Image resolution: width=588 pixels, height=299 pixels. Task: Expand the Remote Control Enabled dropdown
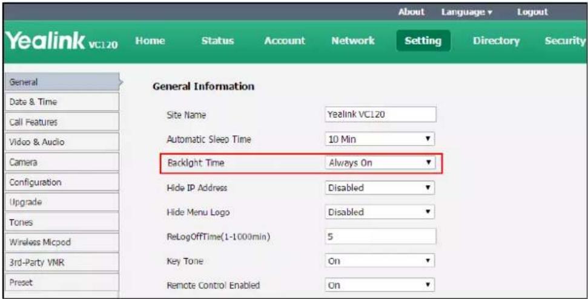pyautogui.click(x=380, y=285)
